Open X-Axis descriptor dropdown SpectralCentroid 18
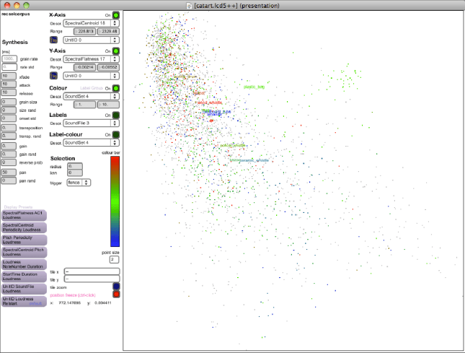465x353 pixels. click(91, 23)
